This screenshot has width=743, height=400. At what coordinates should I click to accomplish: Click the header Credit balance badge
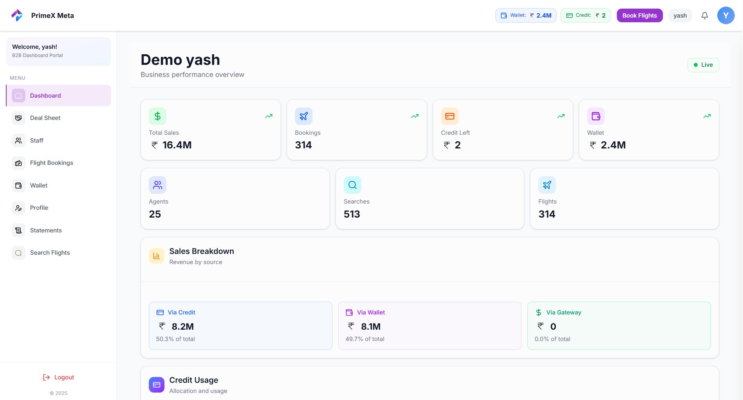tap(586, 16)
